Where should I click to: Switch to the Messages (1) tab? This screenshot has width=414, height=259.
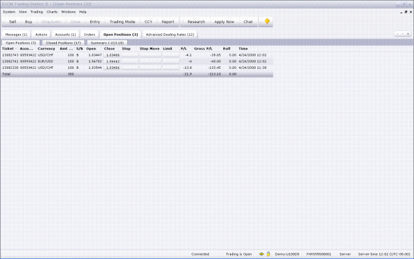click(x=16, y=34)
